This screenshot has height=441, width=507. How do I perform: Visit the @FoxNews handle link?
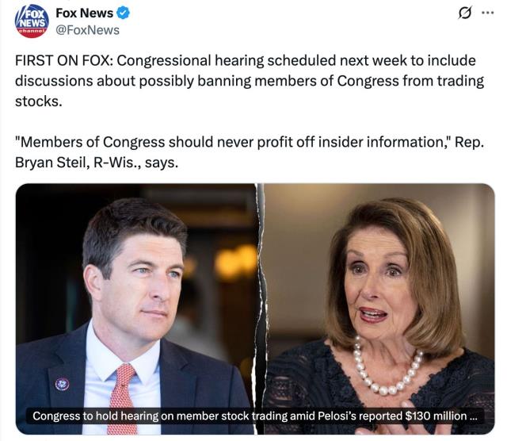pos(88,30)
